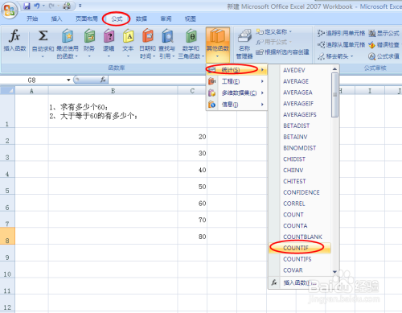The width and height of the screenshot is (402, 313).
Task: Open the Insert Function fx button
Action: (14, 40)
